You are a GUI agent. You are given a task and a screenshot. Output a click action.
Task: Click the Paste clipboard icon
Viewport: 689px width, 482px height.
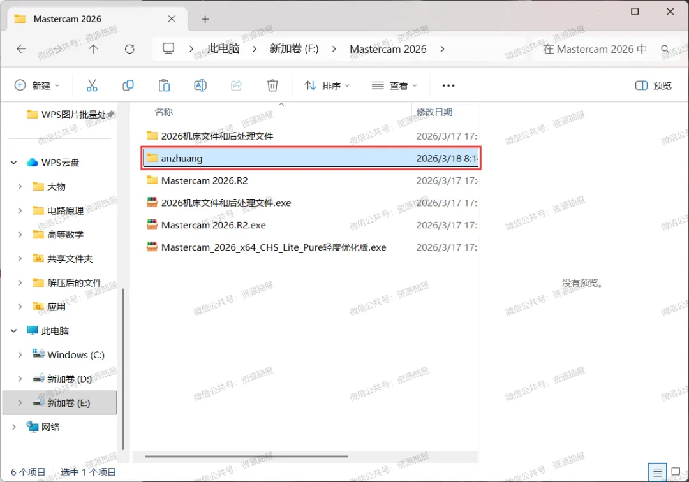[x=164, y=85]
